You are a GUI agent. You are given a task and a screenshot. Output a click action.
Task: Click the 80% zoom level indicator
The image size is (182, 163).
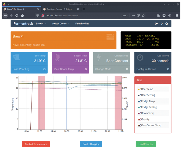124,15
